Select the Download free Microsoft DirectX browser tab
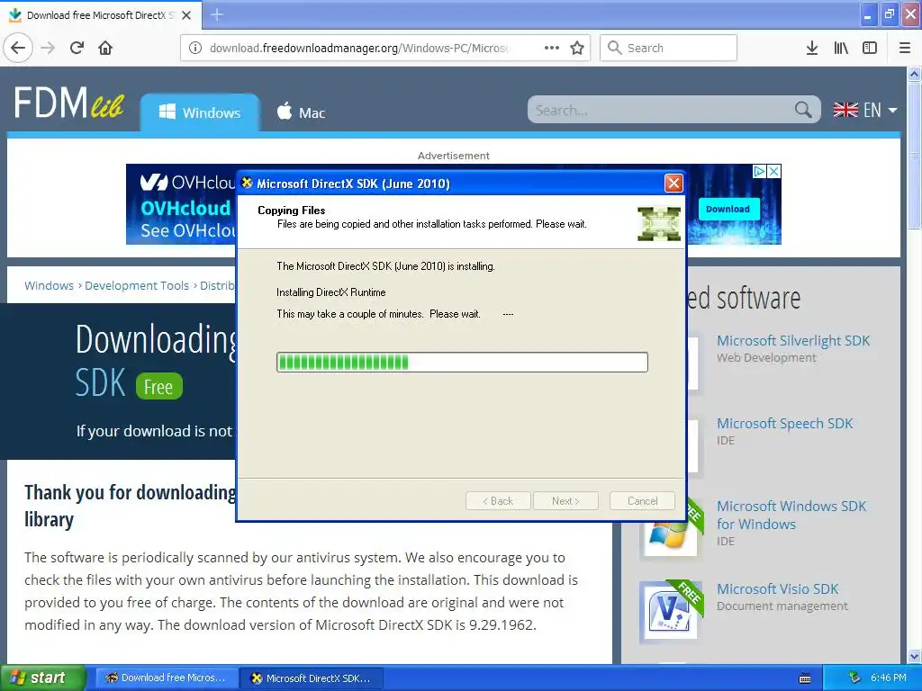The image size is (922, 691). (x=101, y=15)
